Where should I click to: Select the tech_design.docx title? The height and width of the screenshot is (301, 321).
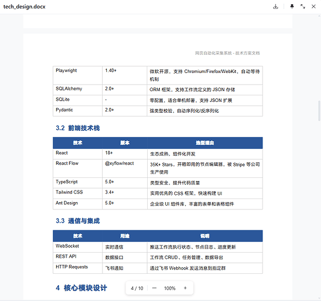[24, 7]
